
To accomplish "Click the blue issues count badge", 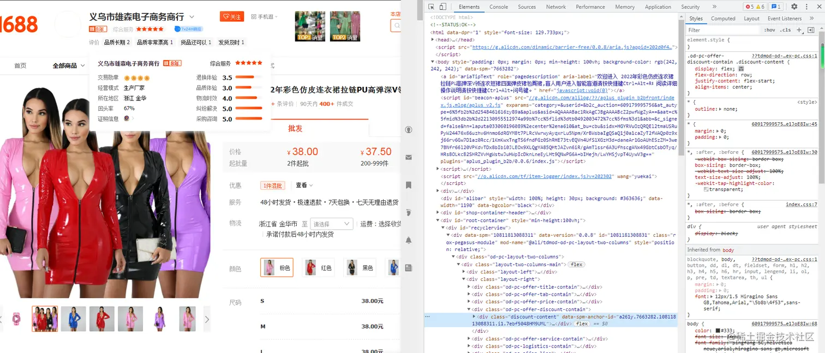I will tap(776, 7).
